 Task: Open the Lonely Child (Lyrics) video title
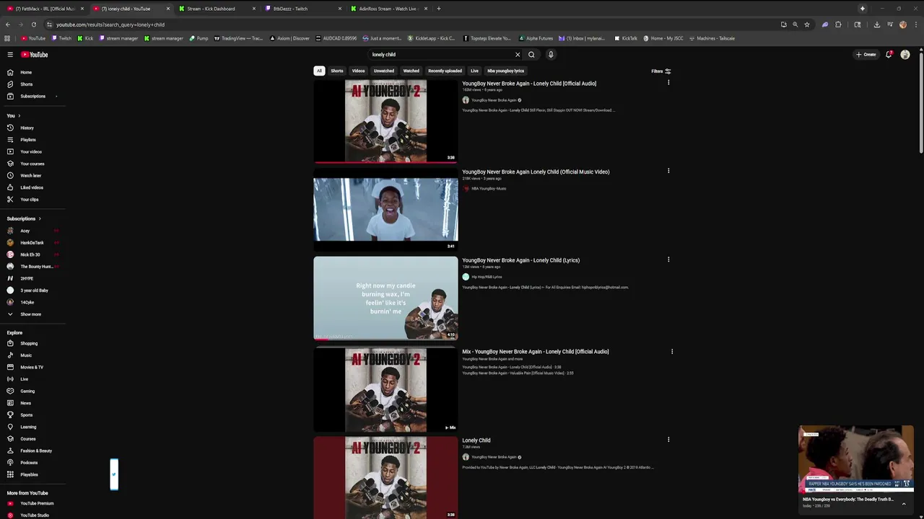[x=520, y=260]
